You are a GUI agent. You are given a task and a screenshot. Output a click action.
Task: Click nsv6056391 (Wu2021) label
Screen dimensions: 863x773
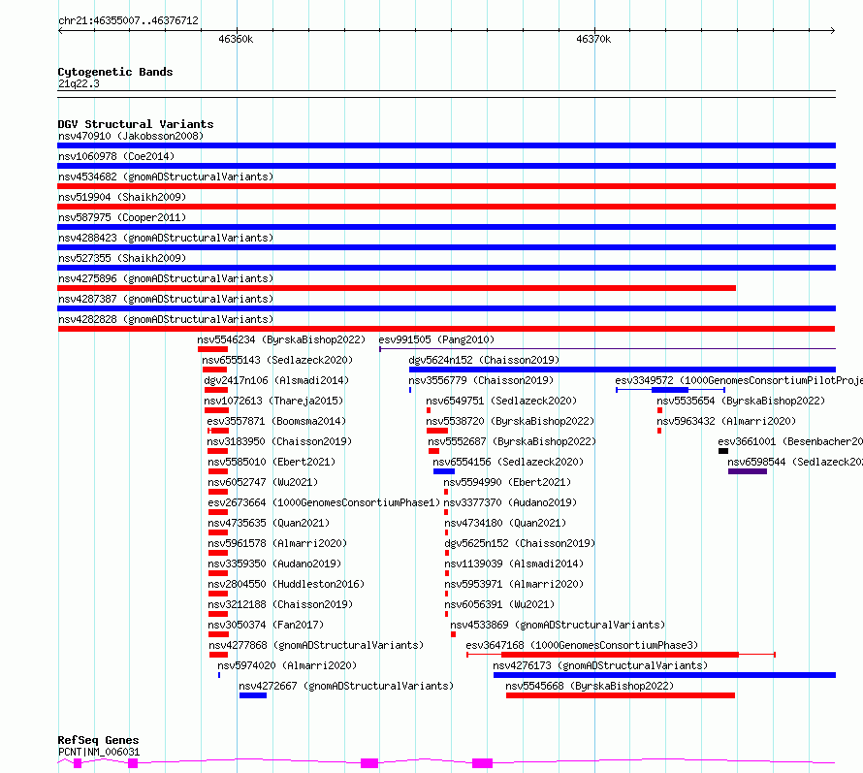[499, 604]
